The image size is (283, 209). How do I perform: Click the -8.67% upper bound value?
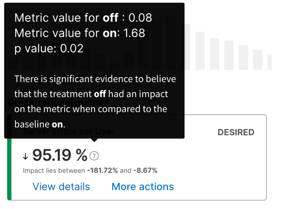[145, 170]
